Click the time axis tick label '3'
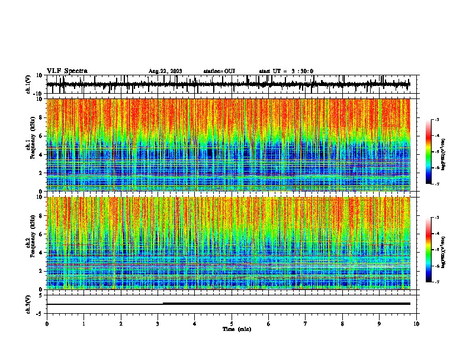This screenshot has height=363, width=469. pyautogui.click(x=158, y=324)
